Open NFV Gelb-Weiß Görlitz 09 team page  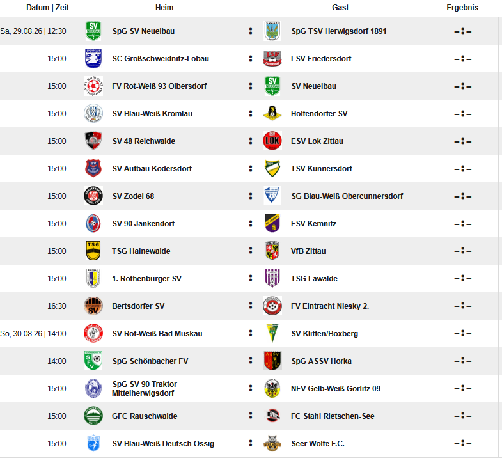coord(336,388)
